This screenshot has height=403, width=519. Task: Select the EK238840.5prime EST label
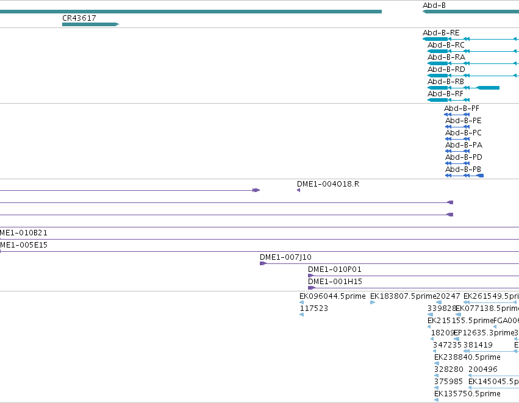467,357
